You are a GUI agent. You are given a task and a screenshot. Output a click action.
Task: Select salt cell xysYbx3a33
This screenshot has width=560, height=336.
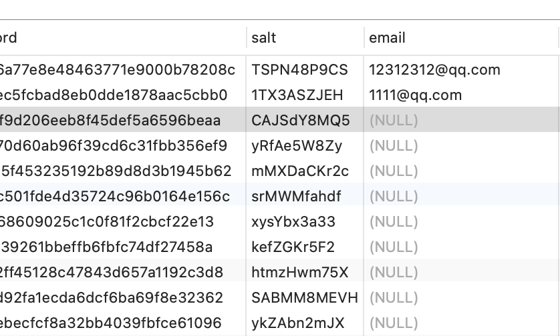(x=293, y=221)
